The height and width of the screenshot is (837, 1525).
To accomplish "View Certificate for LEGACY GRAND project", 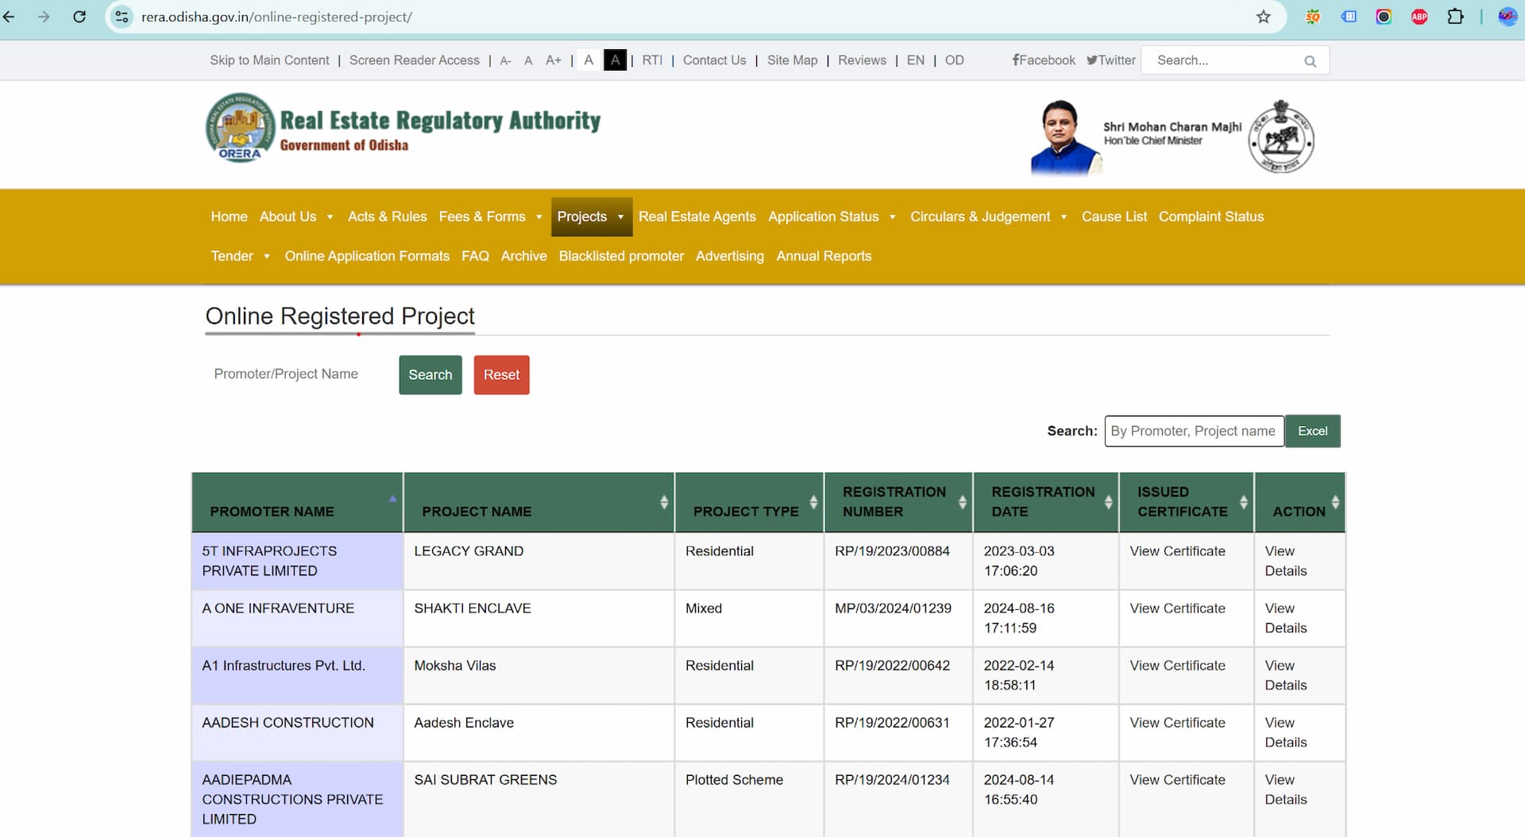I will [x=1177, y=551].
